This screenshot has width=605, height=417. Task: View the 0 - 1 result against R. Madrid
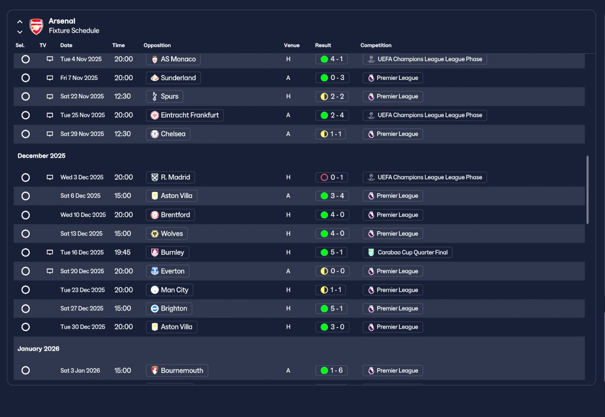tap(332, 177)
